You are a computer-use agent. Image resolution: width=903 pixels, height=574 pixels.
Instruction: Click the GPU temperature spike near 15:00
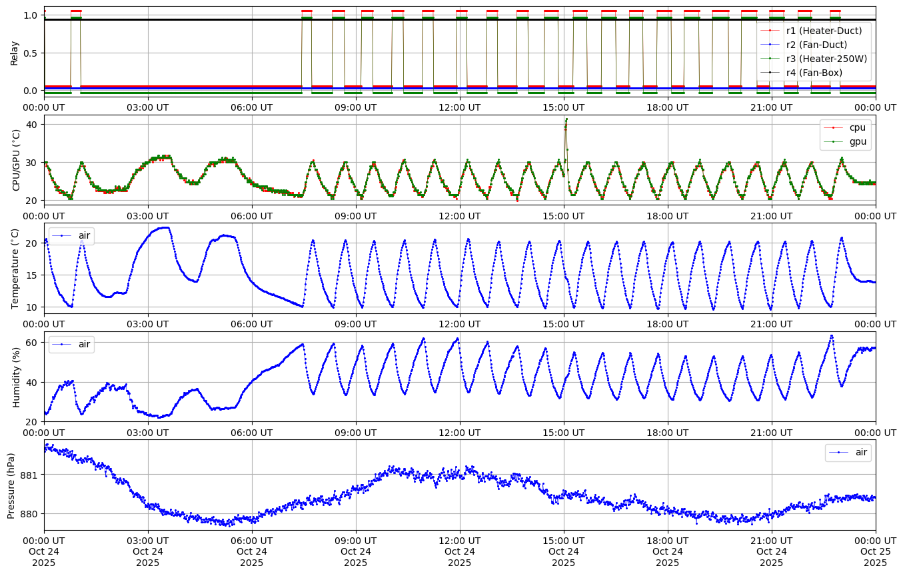tap(566, 120)
